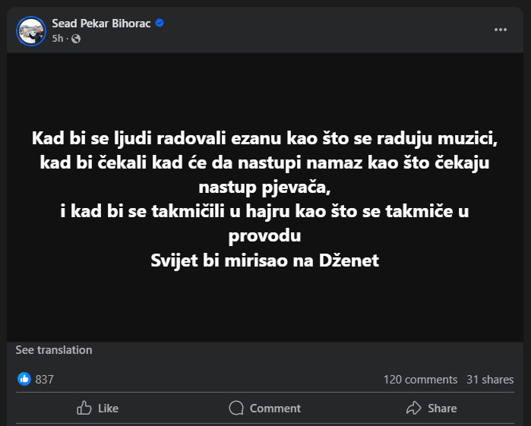The height and width of the screenshot is (426, 531).
Task: Show who reacted via the 837 count
Action: pos(45,379)
